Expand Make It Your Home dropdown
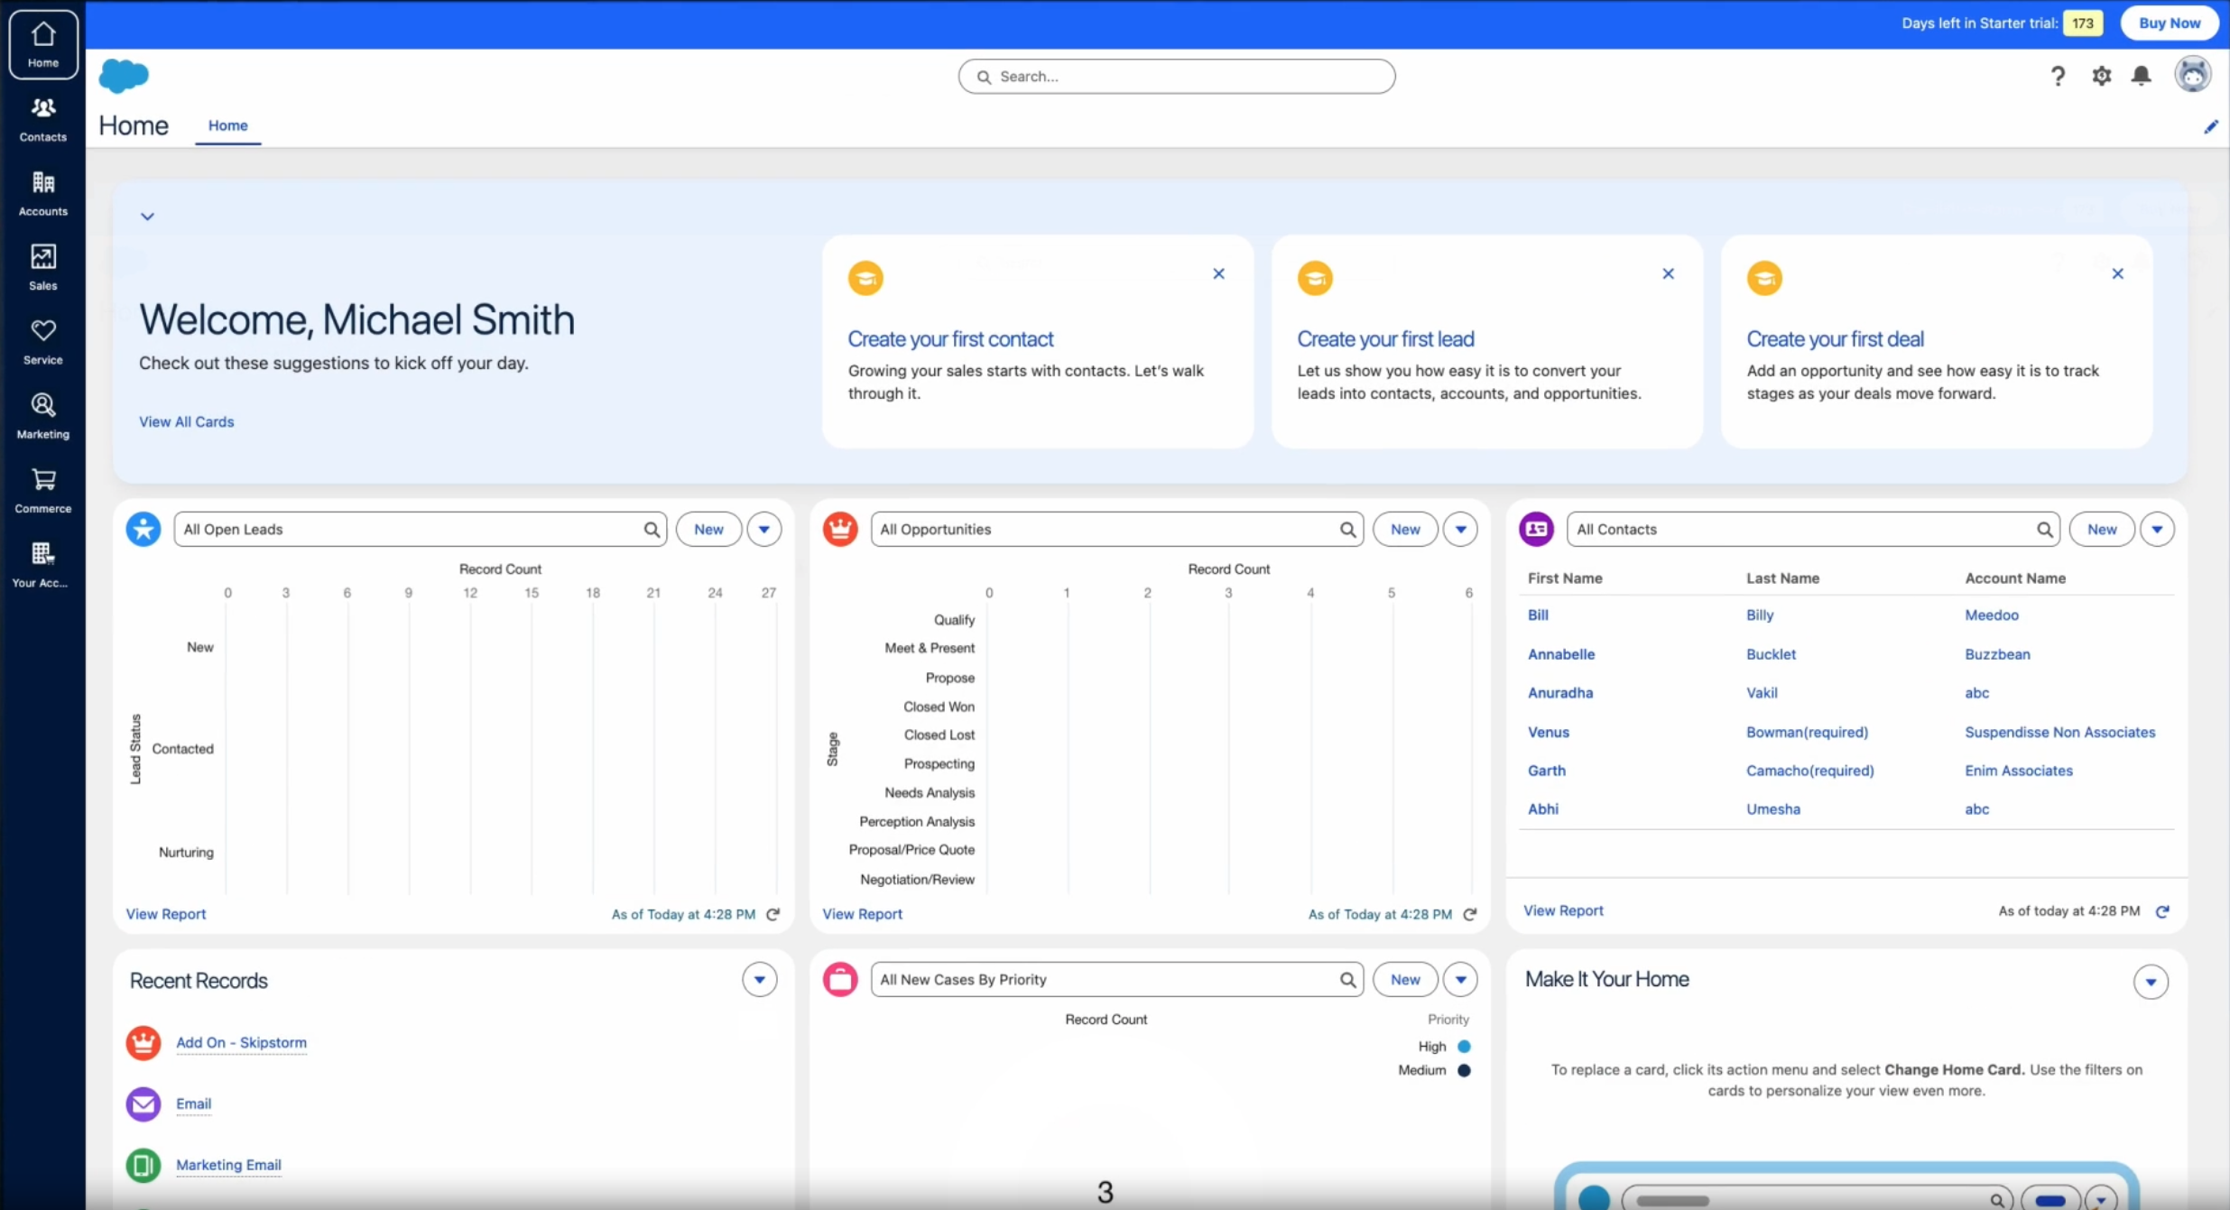 [2151, 982]
